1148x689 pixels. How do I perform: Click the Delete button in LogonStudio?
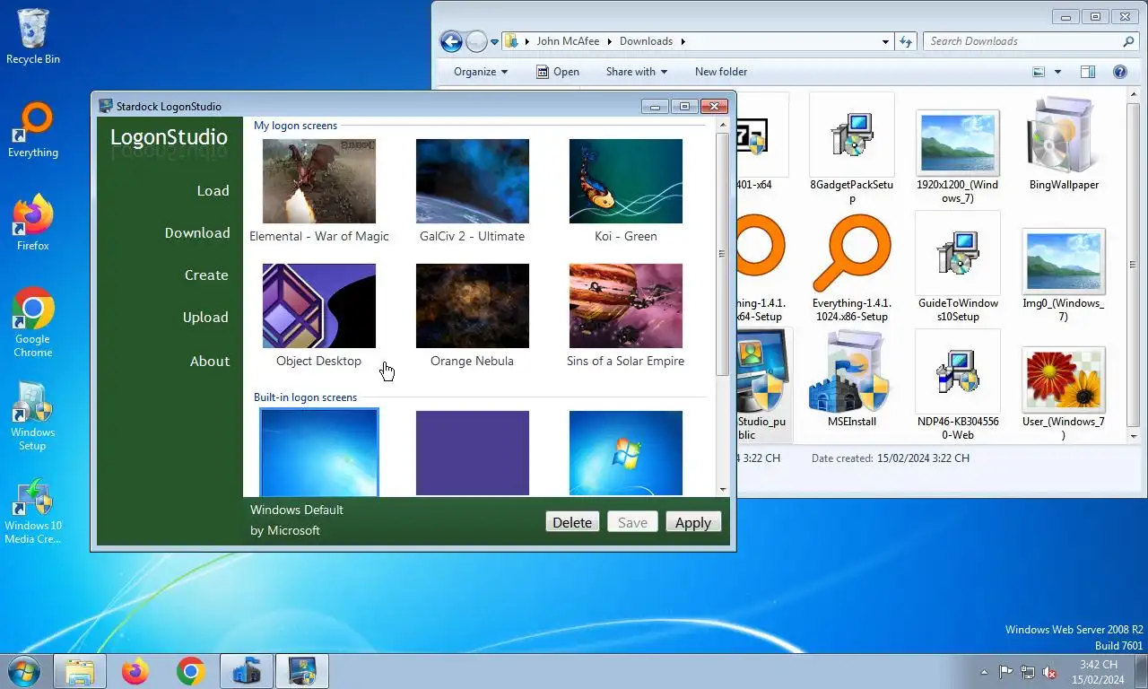click(x=572, y=522)
